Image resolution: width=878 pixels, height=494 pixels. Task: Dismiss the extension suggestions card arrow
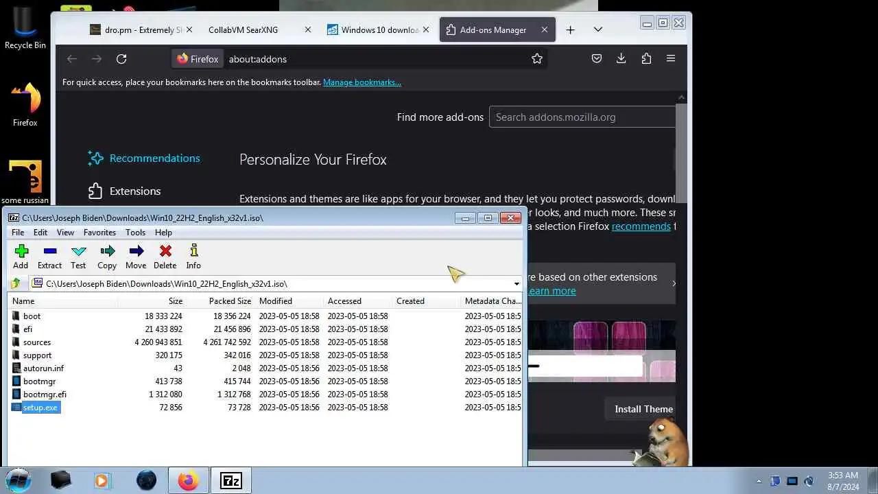[674, 283]
